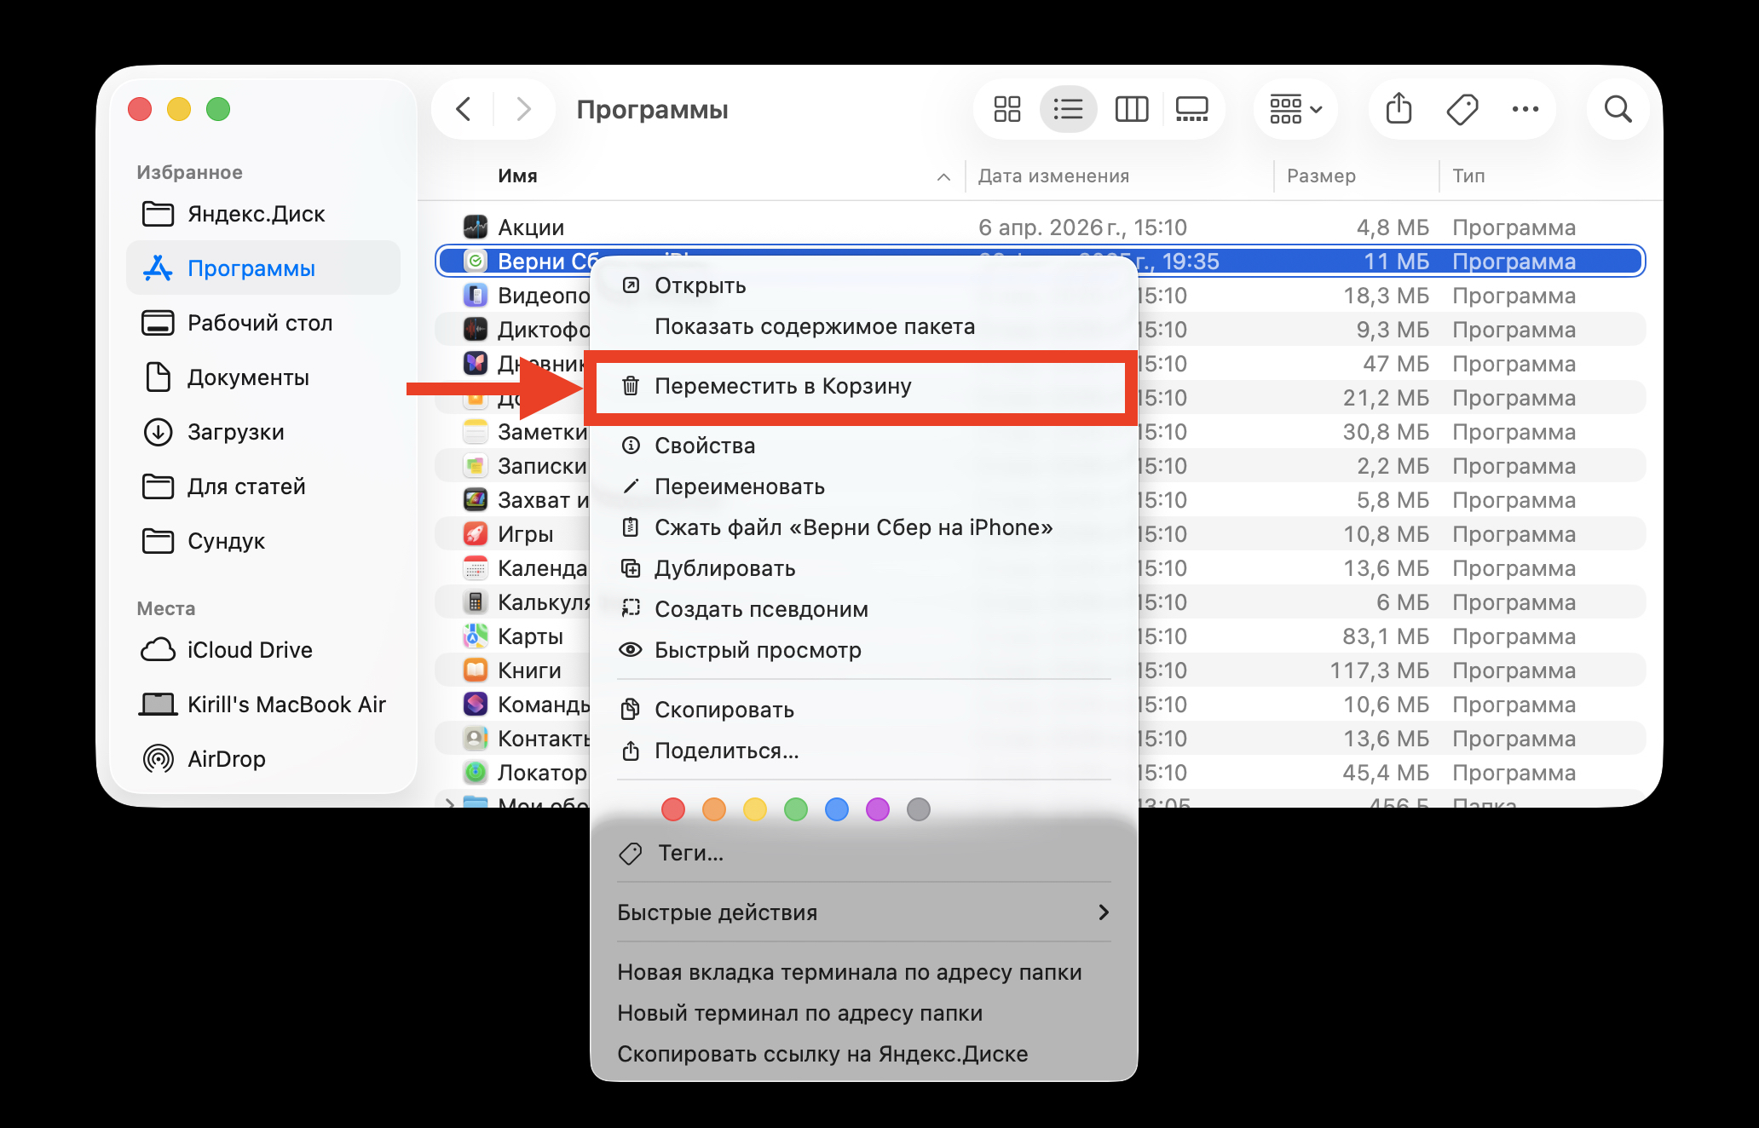The height and width of the screenshot is (1128, 1759).
Task: Apply the blue color tag
Action: click(x=837, y=809)
